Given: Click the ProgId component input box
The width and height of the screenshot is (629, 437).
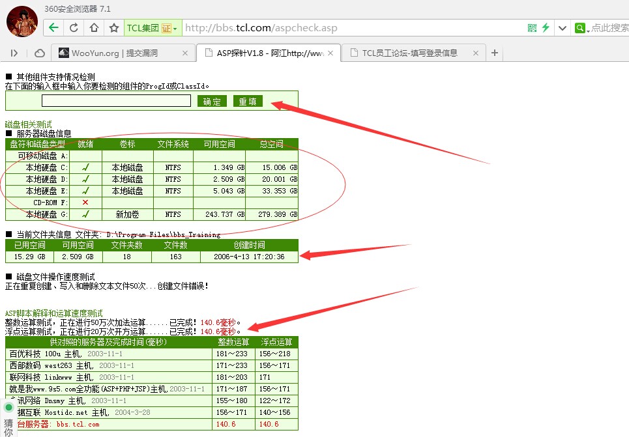Looking at the screenshot, I should [116, 101].
